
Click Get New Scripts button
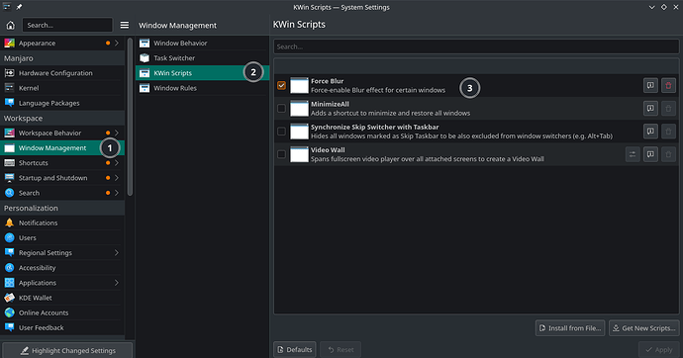[x=643, y=328]
